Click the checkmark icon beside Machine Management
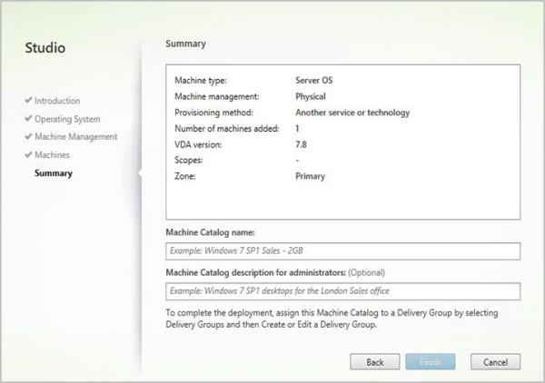 [28, 137]
